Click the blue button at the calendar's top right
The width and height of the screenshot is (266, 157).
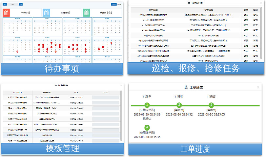pyautogui.click(x=113, y=5)
